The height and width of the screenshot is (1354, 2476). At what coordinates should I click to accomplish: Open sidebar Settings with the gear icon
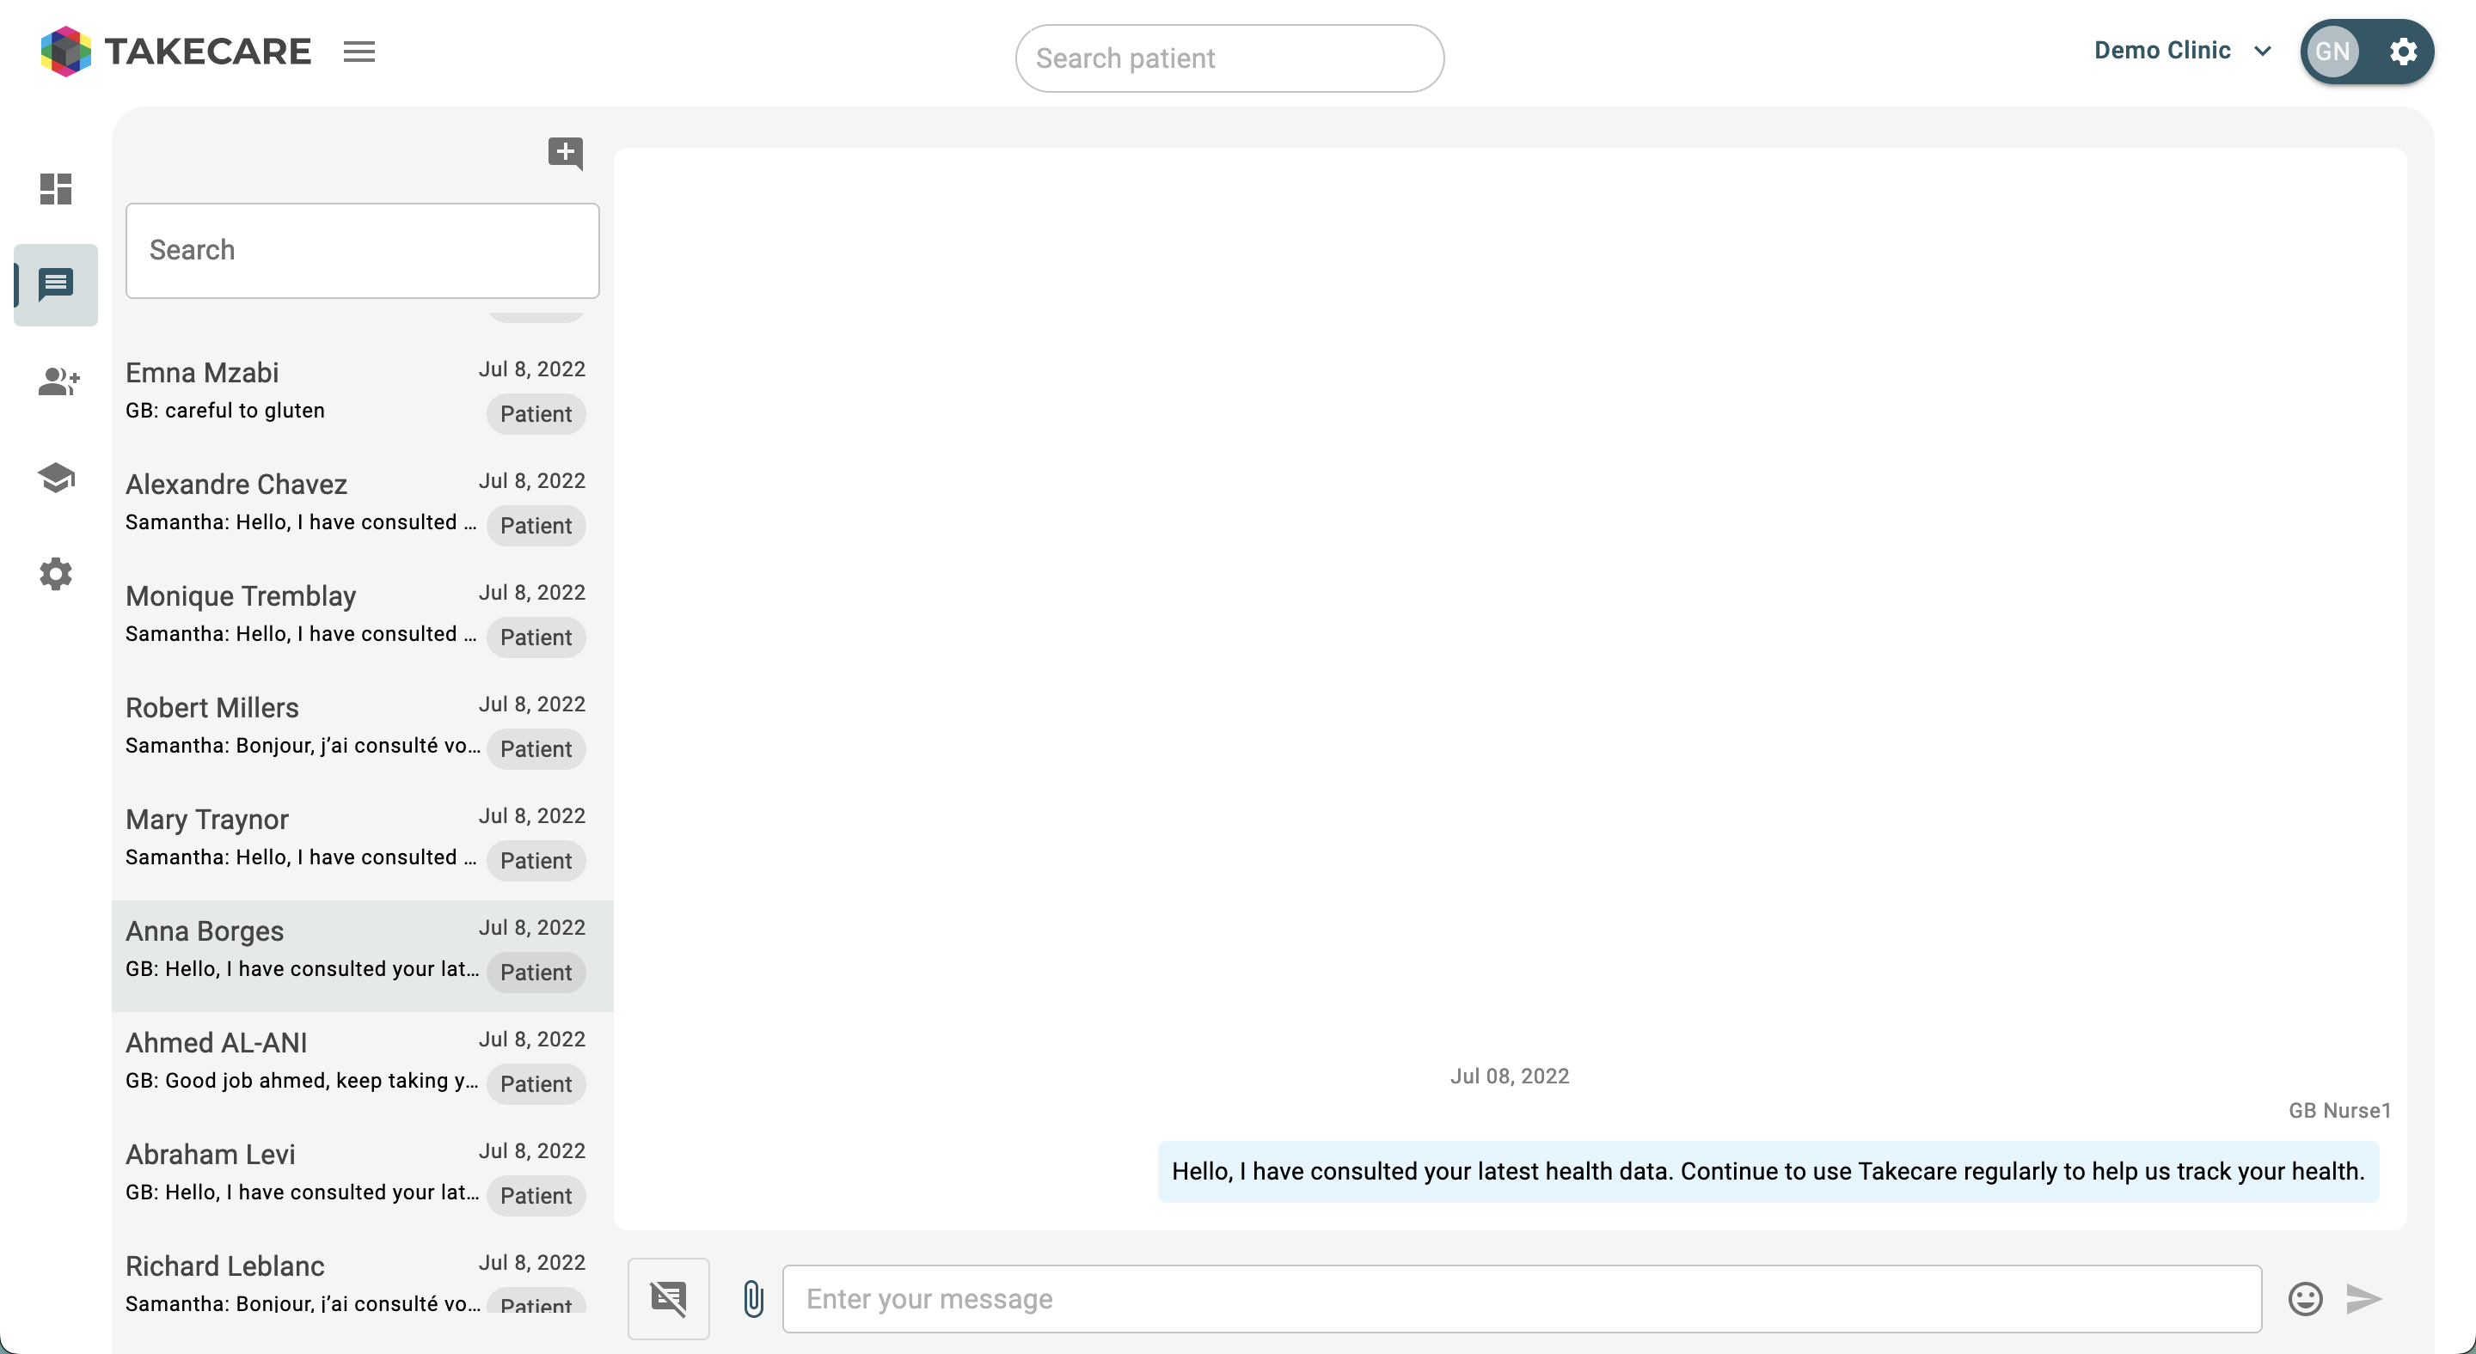[x=55, y=573]
